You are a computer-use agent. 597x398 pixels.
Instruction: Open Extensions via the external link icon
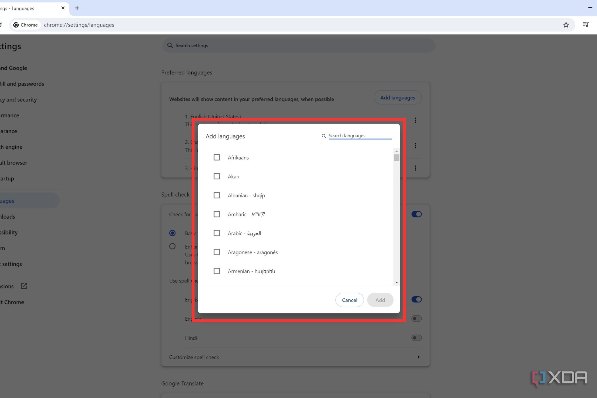[x=24, y=286]
